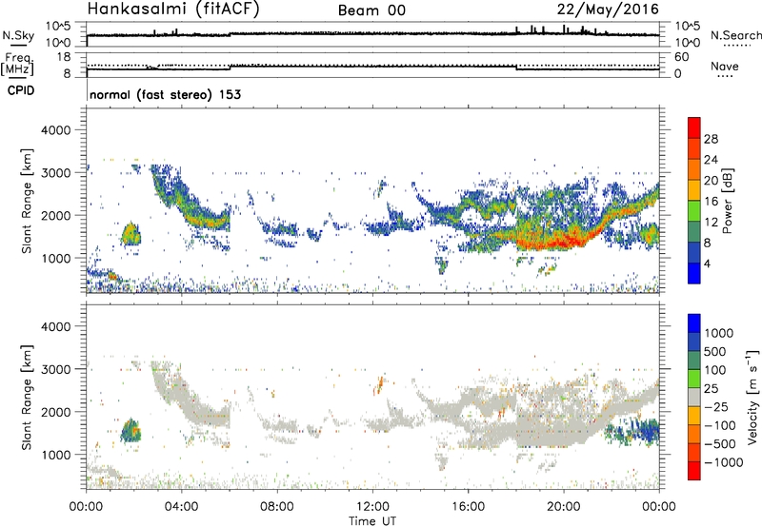Click green echo patch near 02:00 in power panel
This screenshot has width=762, height=527.
click(130, 234)
